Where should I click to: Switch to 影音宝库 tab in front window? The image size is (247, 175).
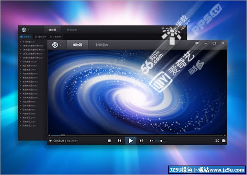(x=102, y=45)
